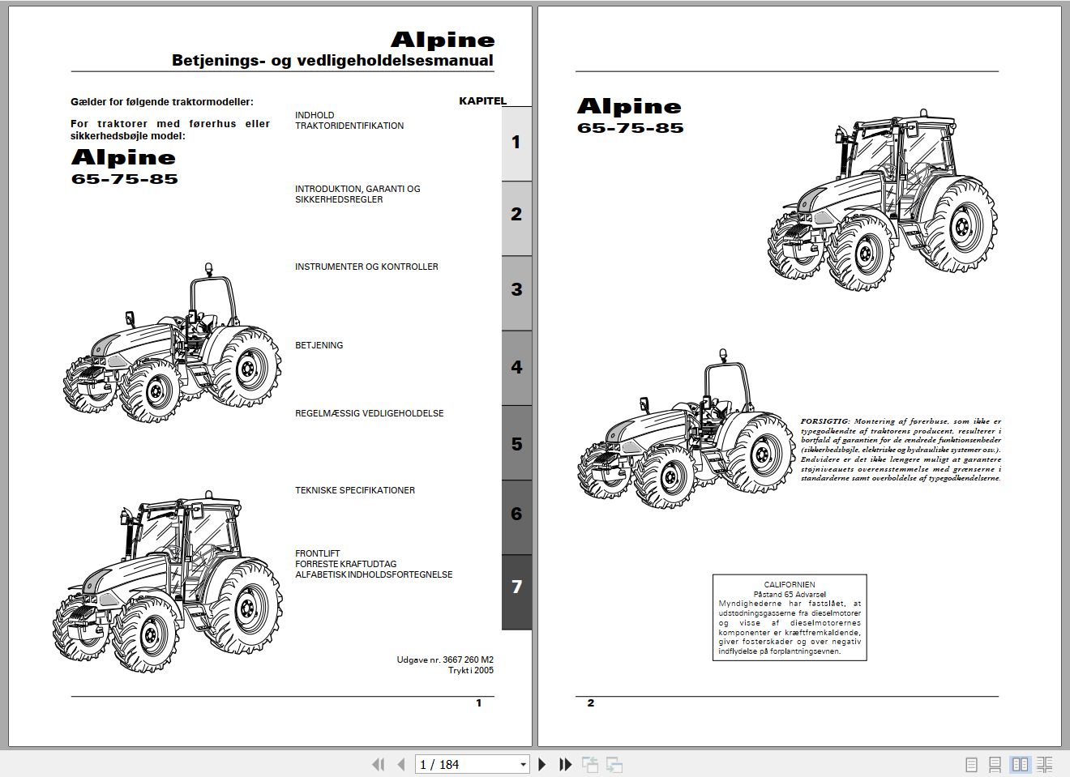Click the REGELMÆSSIG VEDLIGEHOLDELSE entry
This screenshot has height=777, width=1070.
tap(370, 413)
